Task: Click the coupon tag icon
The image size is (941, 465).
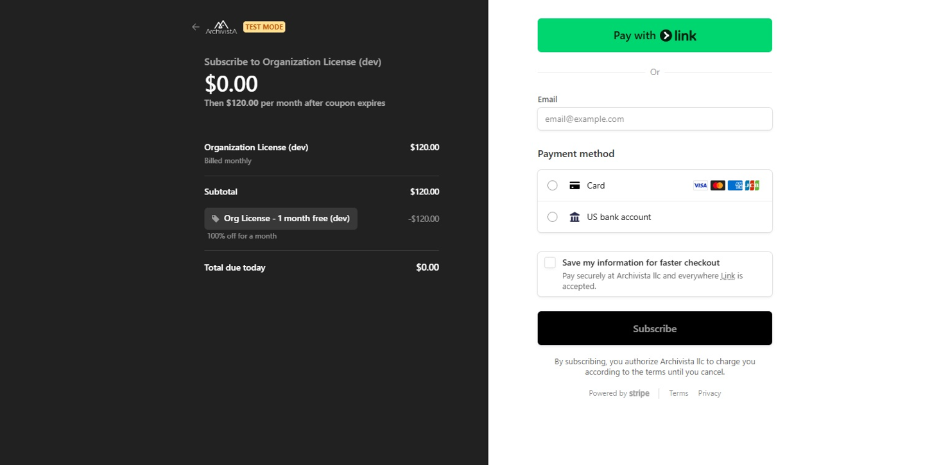Action: [x=216, y=219]
